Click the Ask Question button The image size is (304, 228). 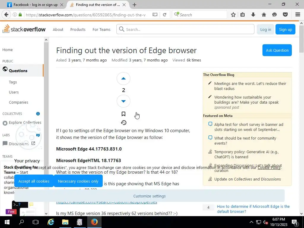[x=277, y=50]
